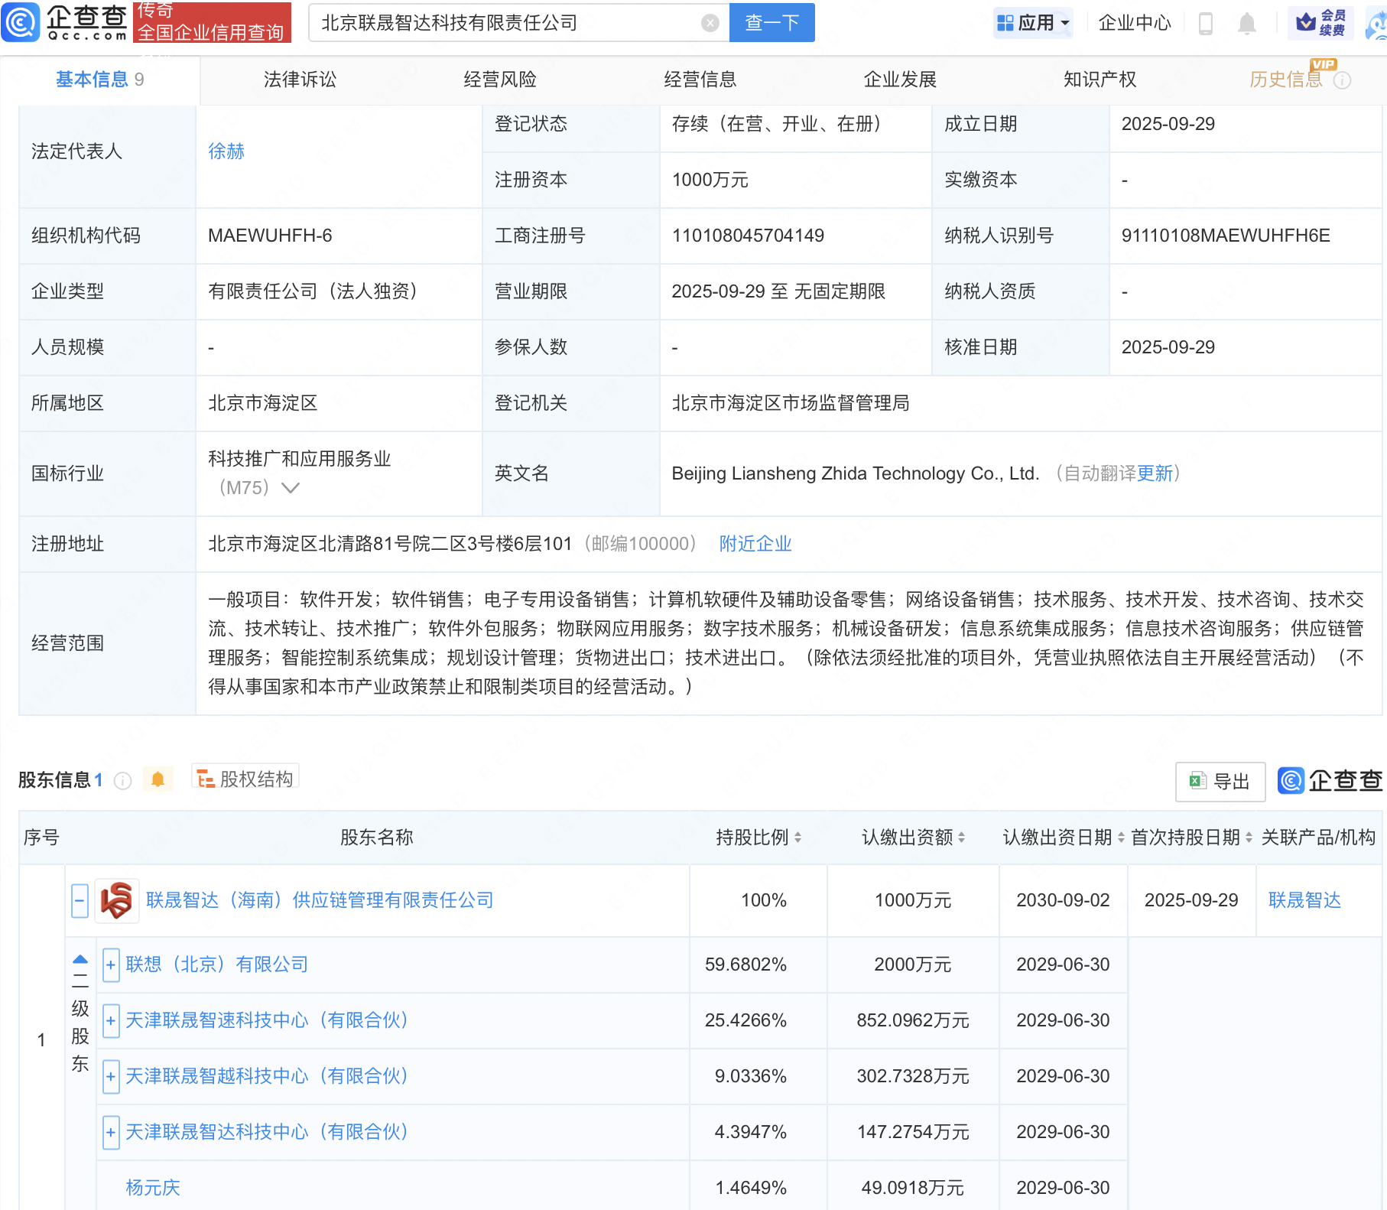Expand the 联想（北京）有限公司 row
Image resolution: width=1387 pixels, height=1210 pixels.
tap(111, 964)
